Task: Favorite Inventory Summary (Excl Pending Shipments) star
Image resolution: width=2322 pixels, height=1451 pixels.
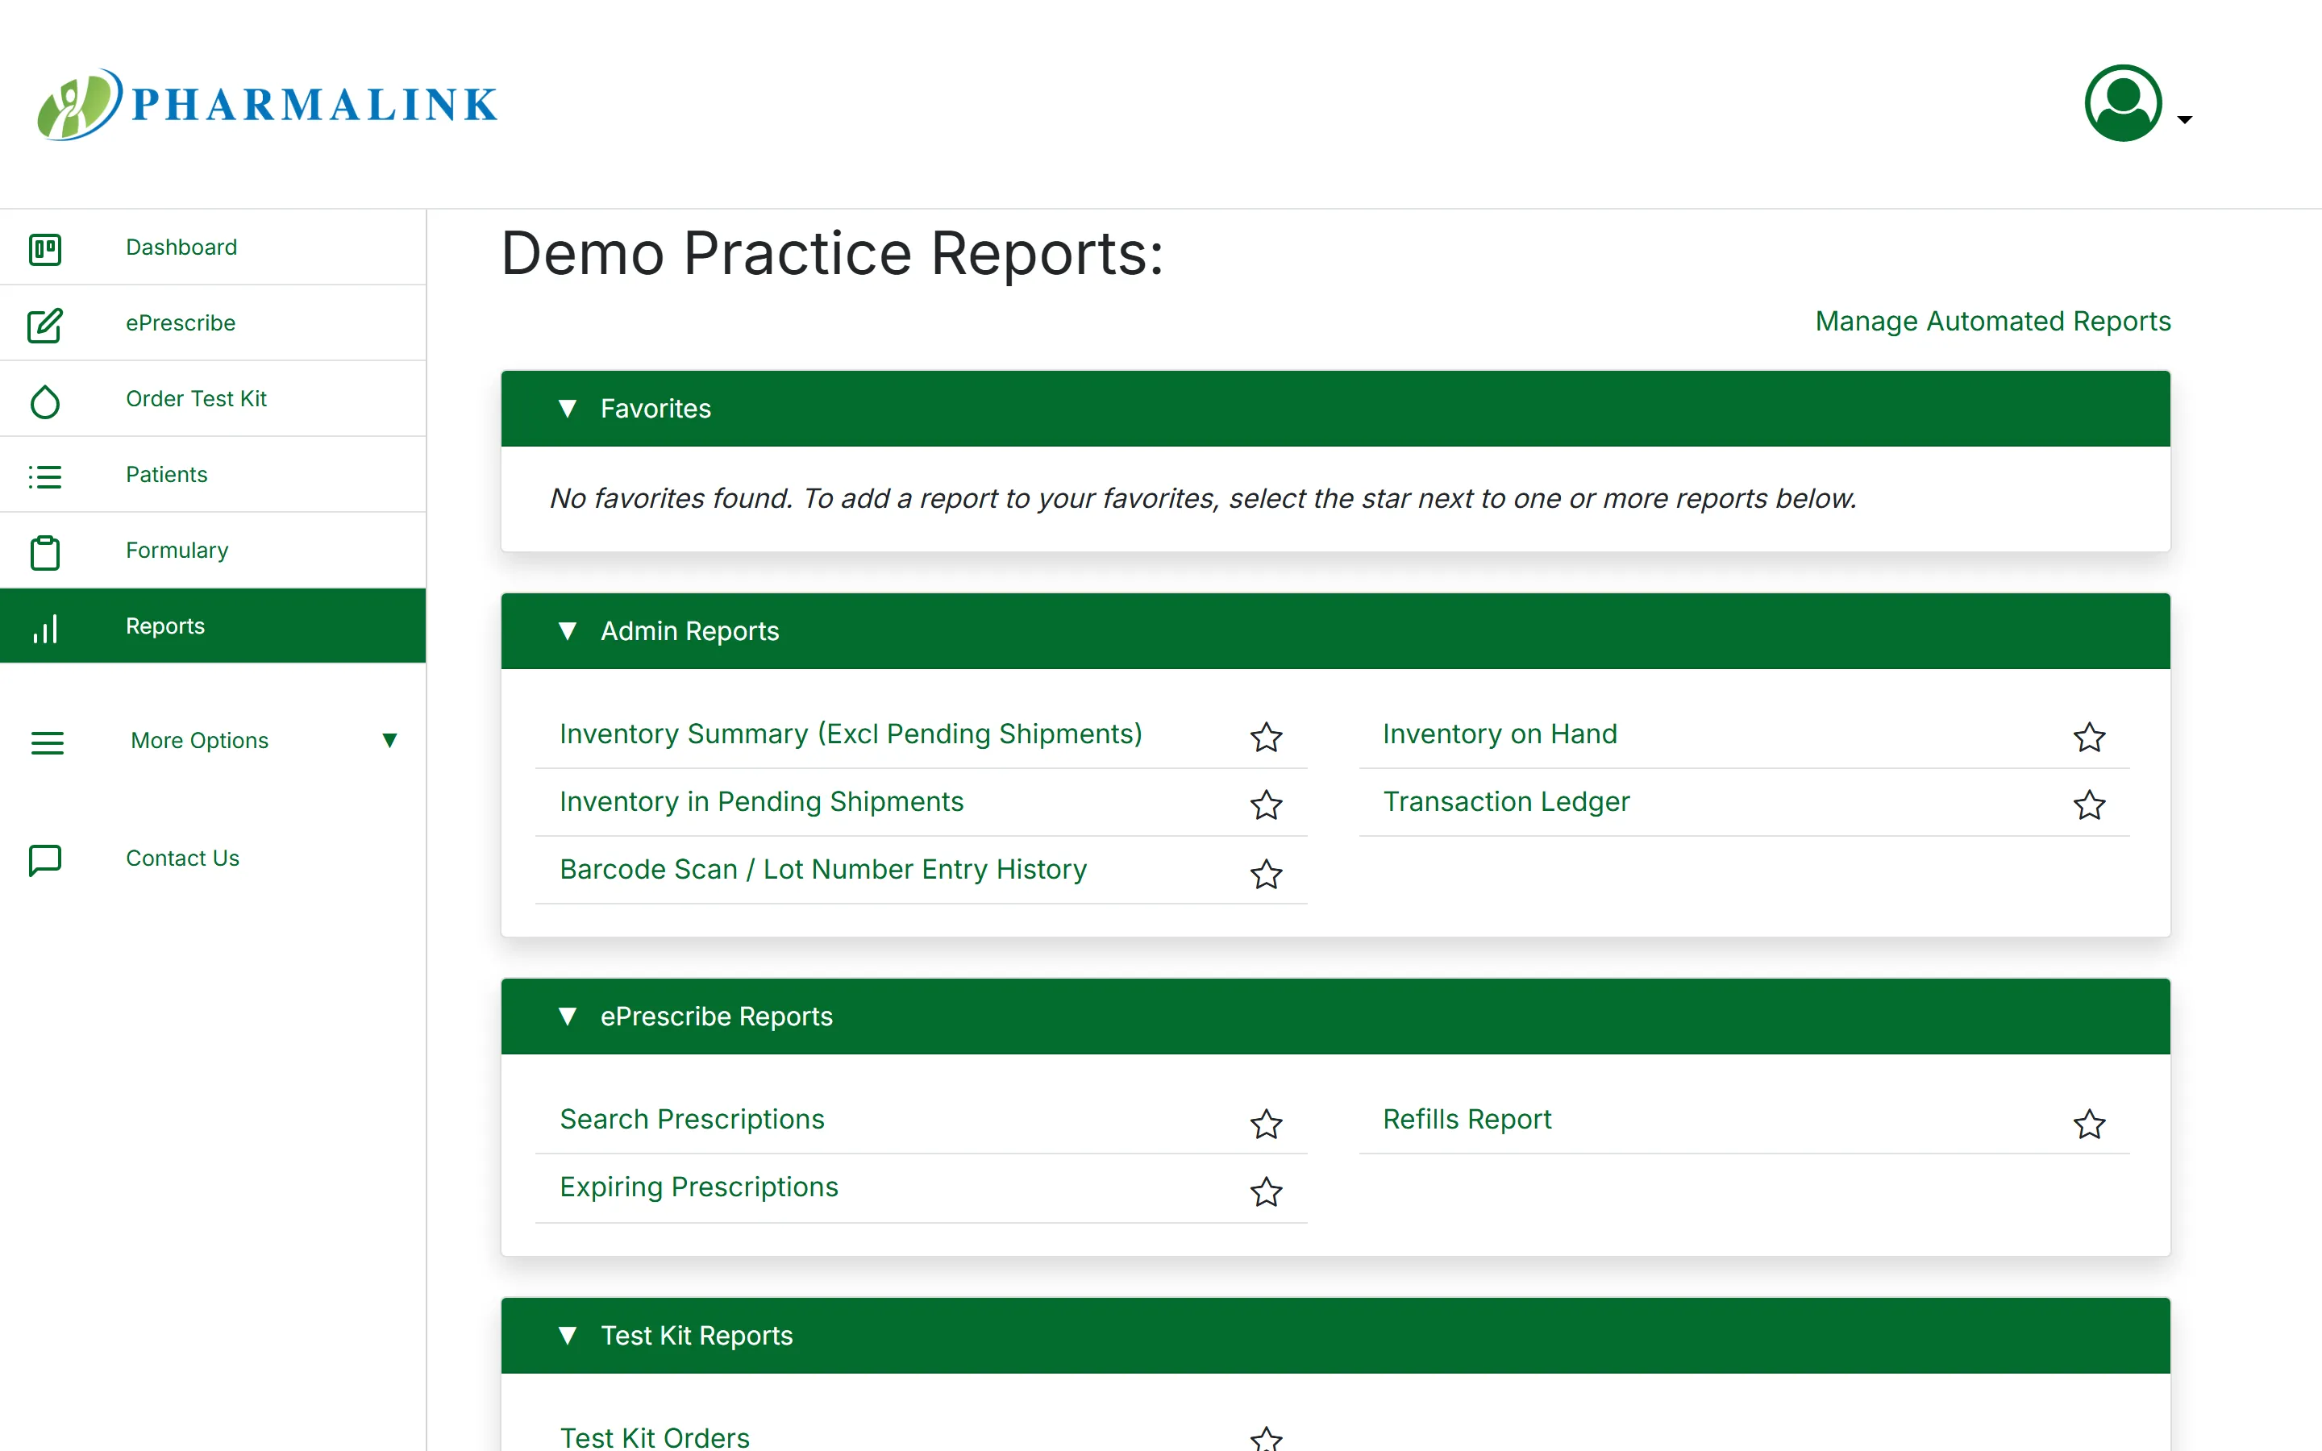Action: (1266, 737)
